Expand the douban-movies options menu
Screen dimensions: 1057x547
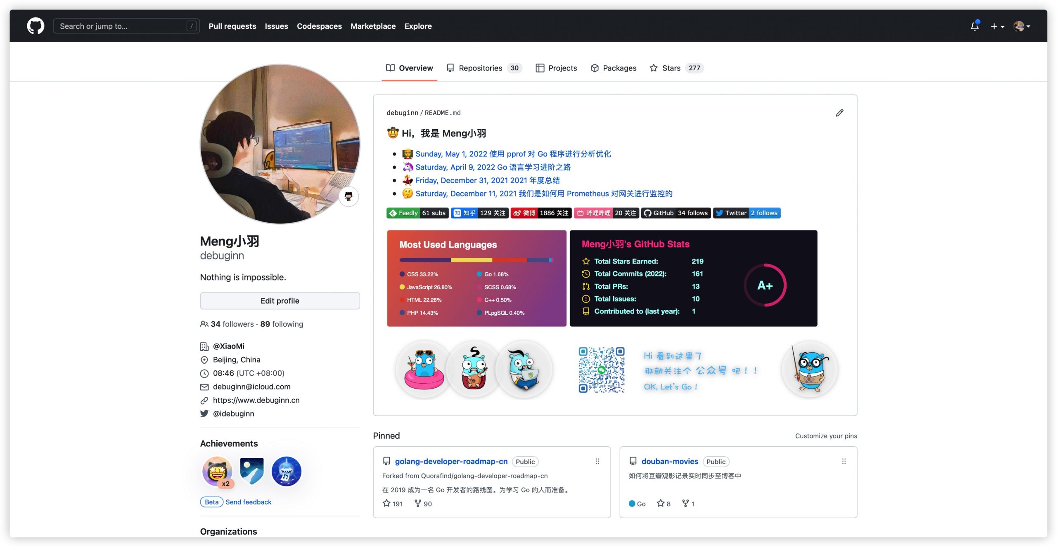844,461
